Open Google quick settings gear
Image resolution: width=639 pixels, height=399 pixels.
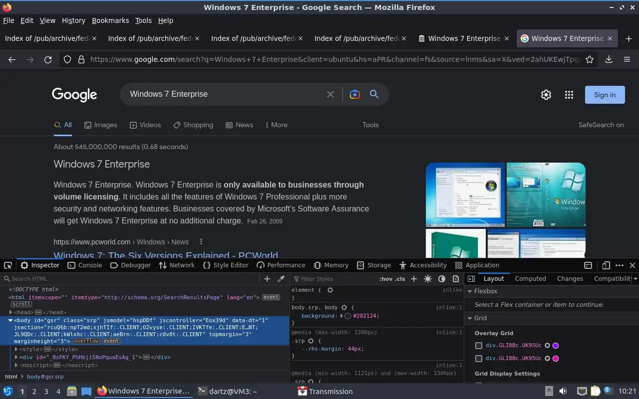pos(546,95)
